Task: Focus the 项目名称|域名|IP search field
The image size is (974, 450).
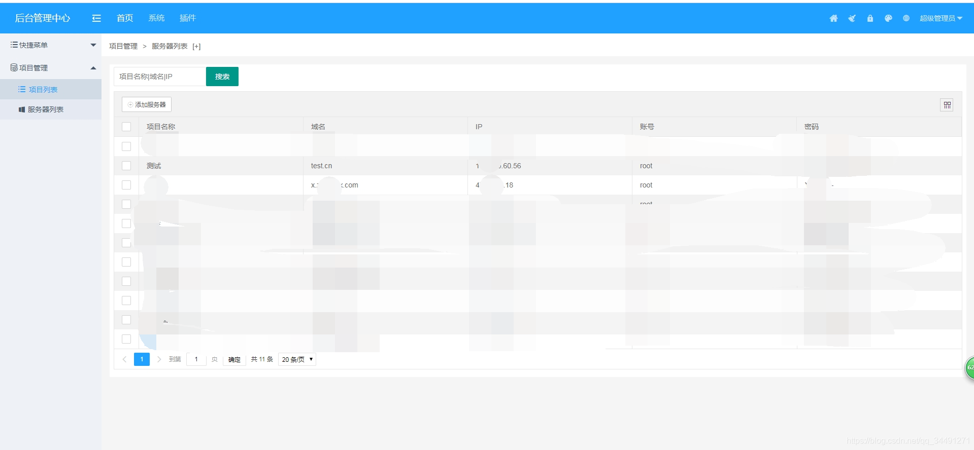Action: [160, 77]
